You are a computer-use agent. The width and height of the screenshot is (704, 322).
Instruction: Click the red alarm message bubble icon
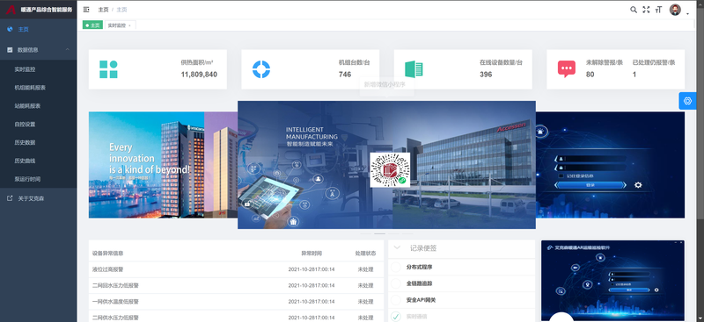567,69
